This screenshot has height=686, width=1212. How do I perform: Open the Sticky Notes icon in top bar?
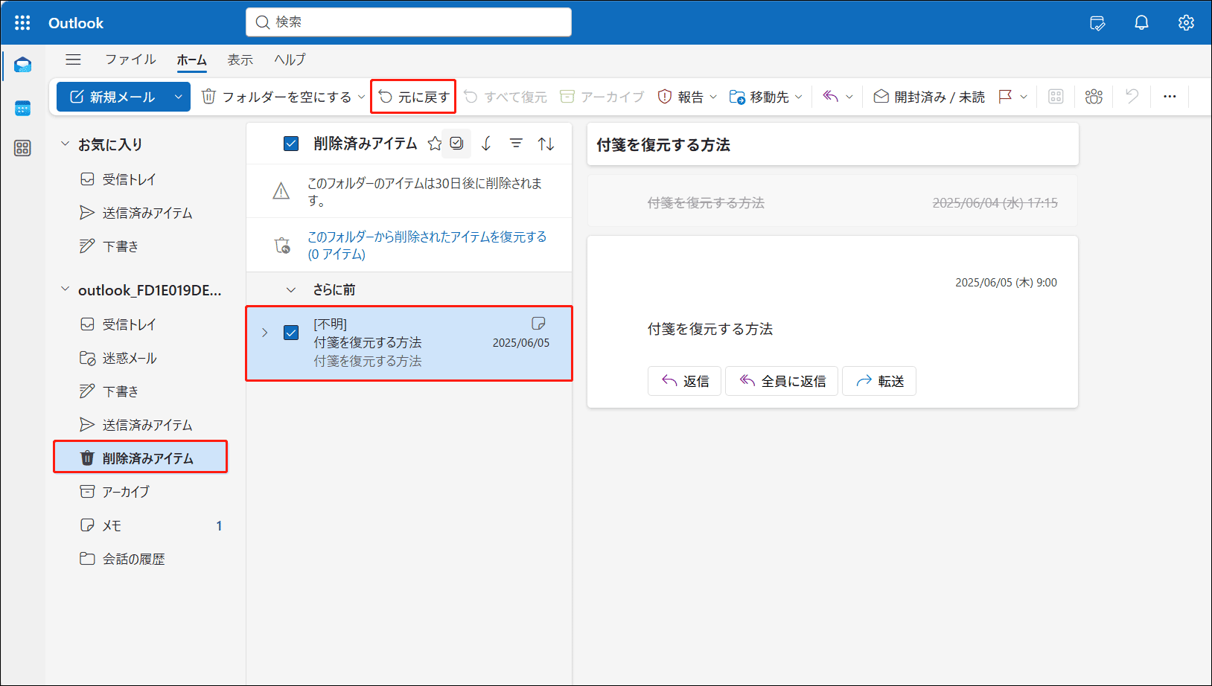coord(1097,22)
